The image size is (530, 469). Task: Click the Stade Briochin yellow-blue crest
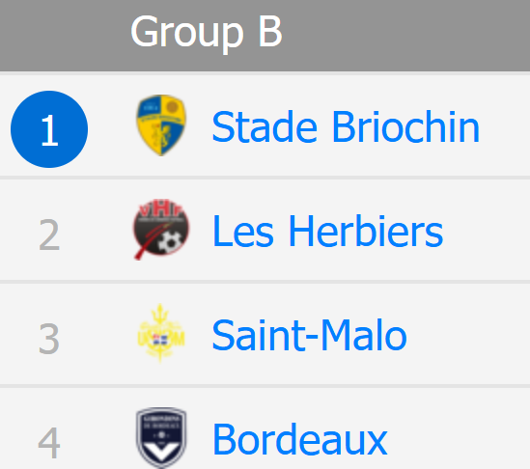pyautogui.click(x=161, y=125)
